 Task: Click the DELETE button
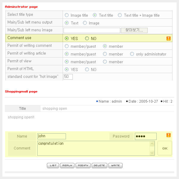(99, 165)
